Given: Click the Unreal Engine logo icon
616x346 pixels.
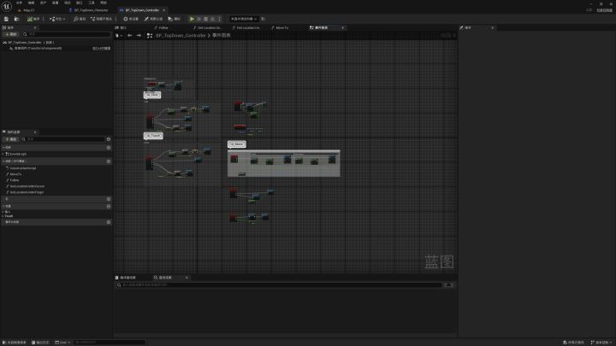Looking at the screenshot, I should [7, 6].
